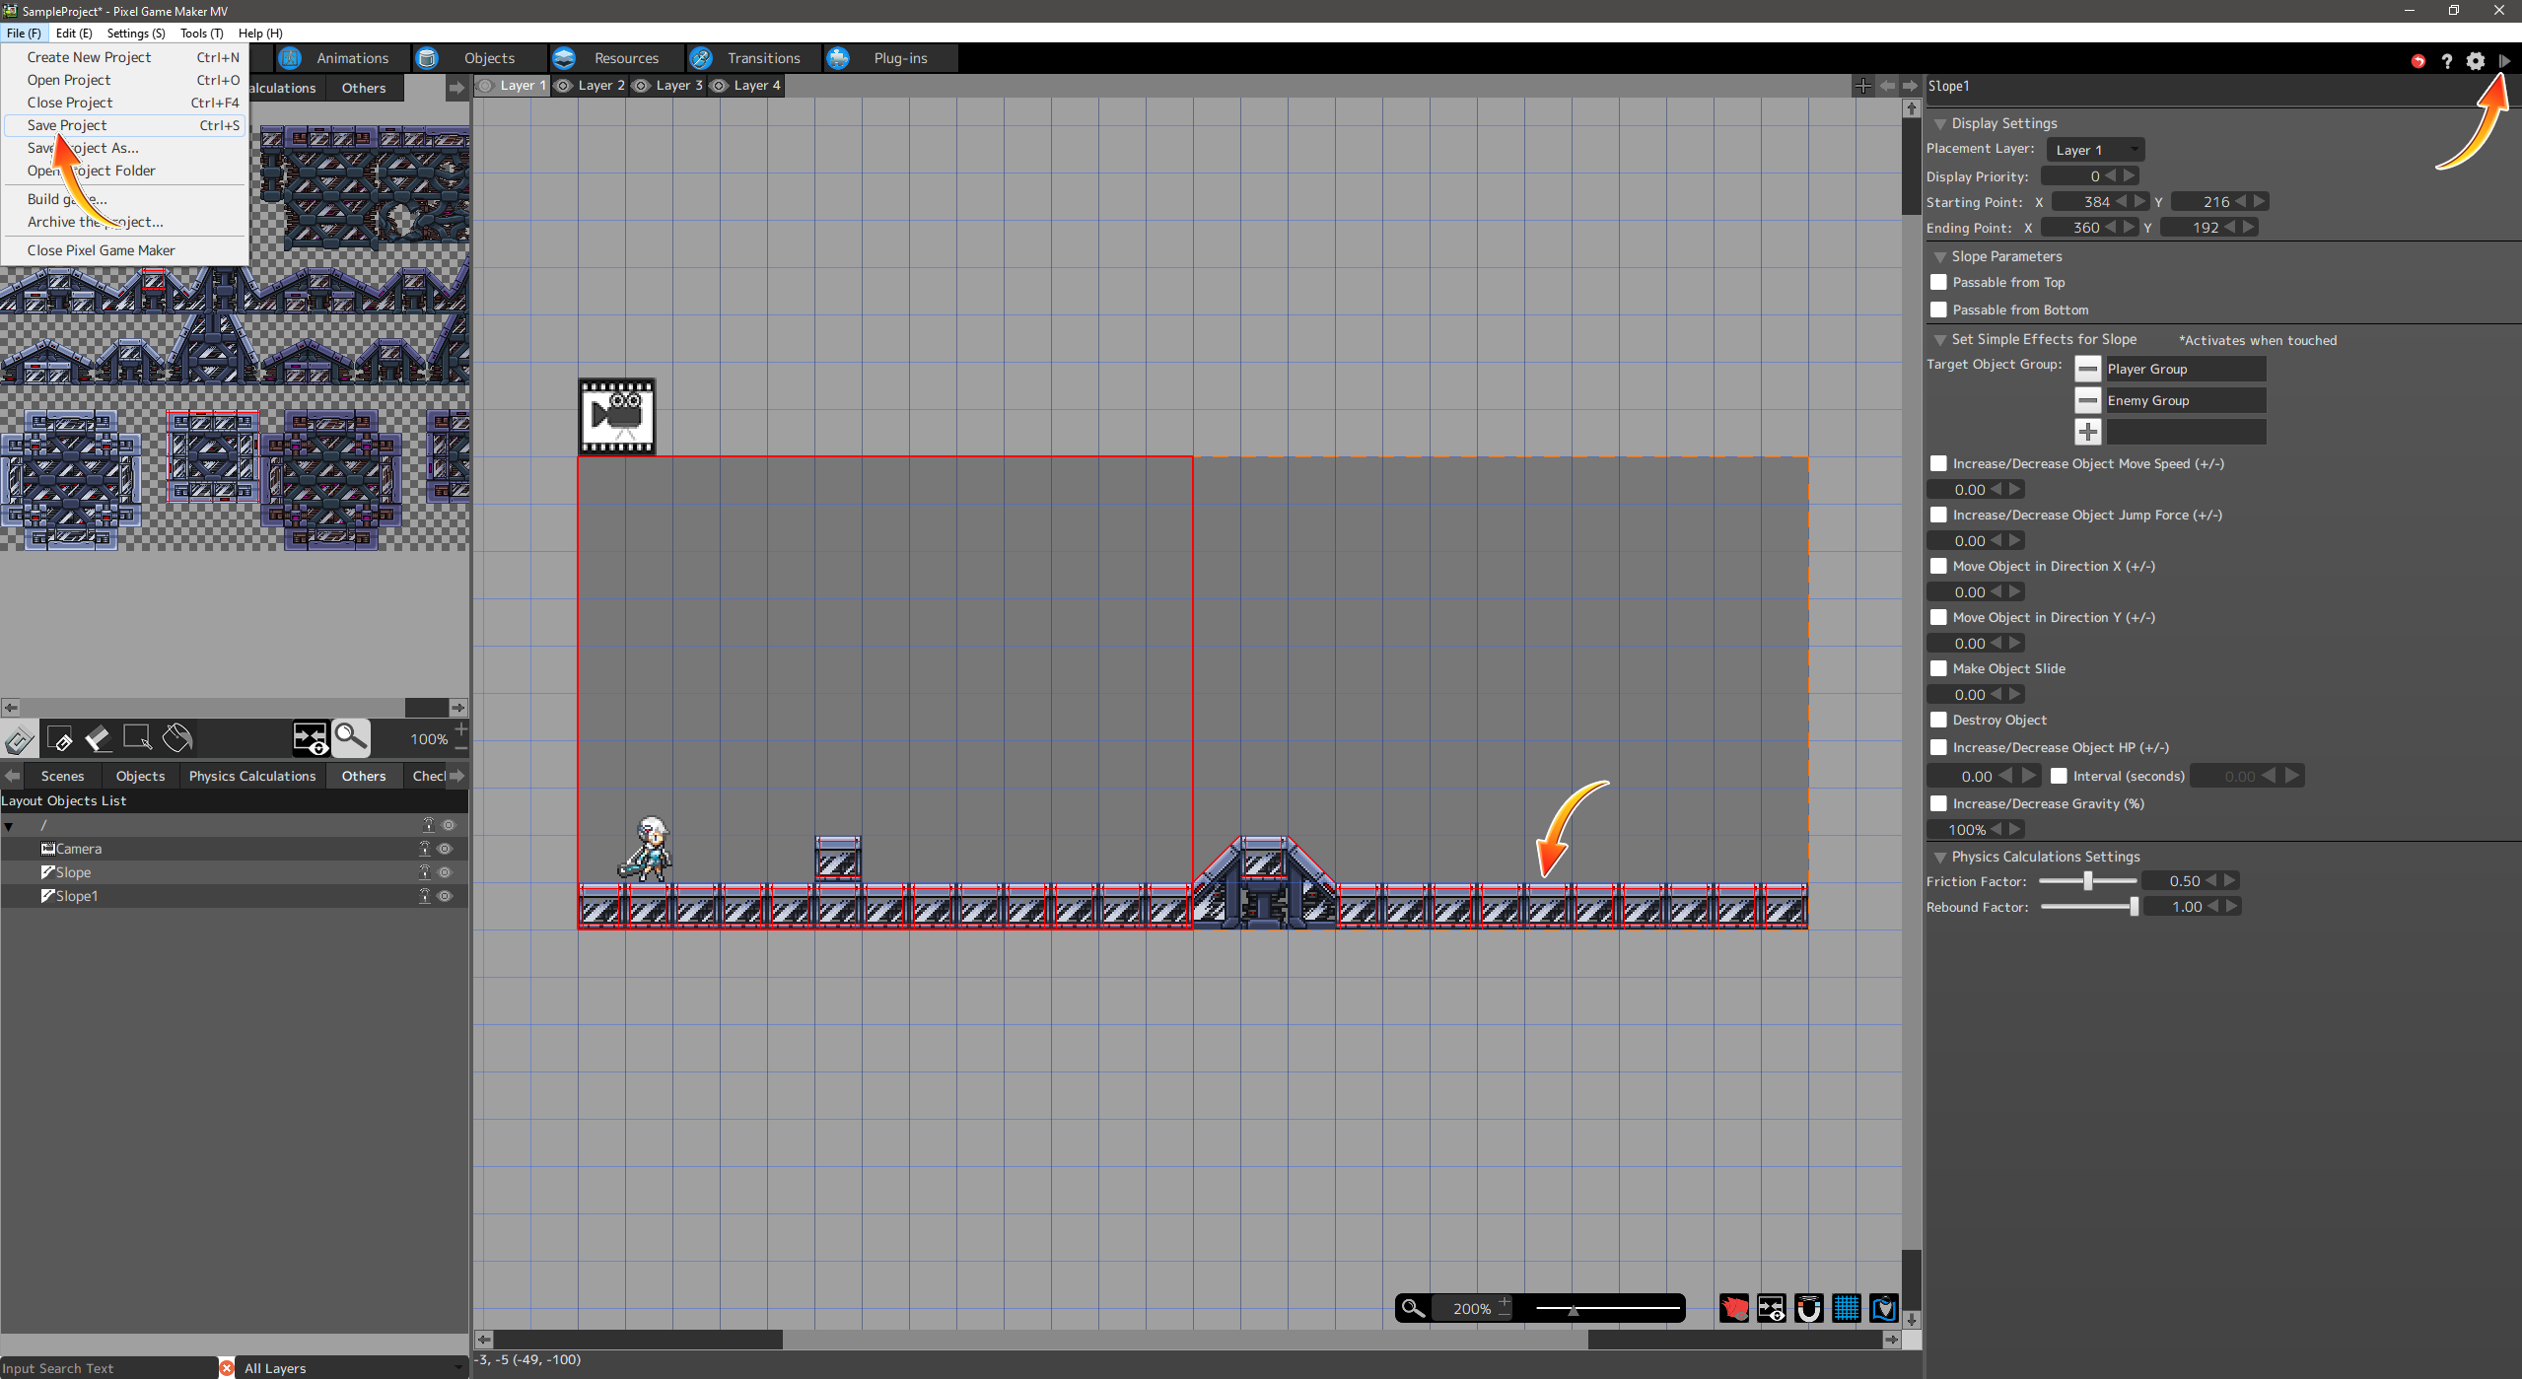2522x1379 pixels.
Task: Click the red layers visibility icon
Action: click(1733, 1308)
